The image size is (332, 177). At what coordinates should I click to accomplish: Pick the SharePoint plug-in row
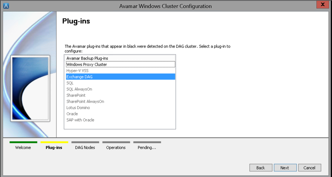click(121, 95)
